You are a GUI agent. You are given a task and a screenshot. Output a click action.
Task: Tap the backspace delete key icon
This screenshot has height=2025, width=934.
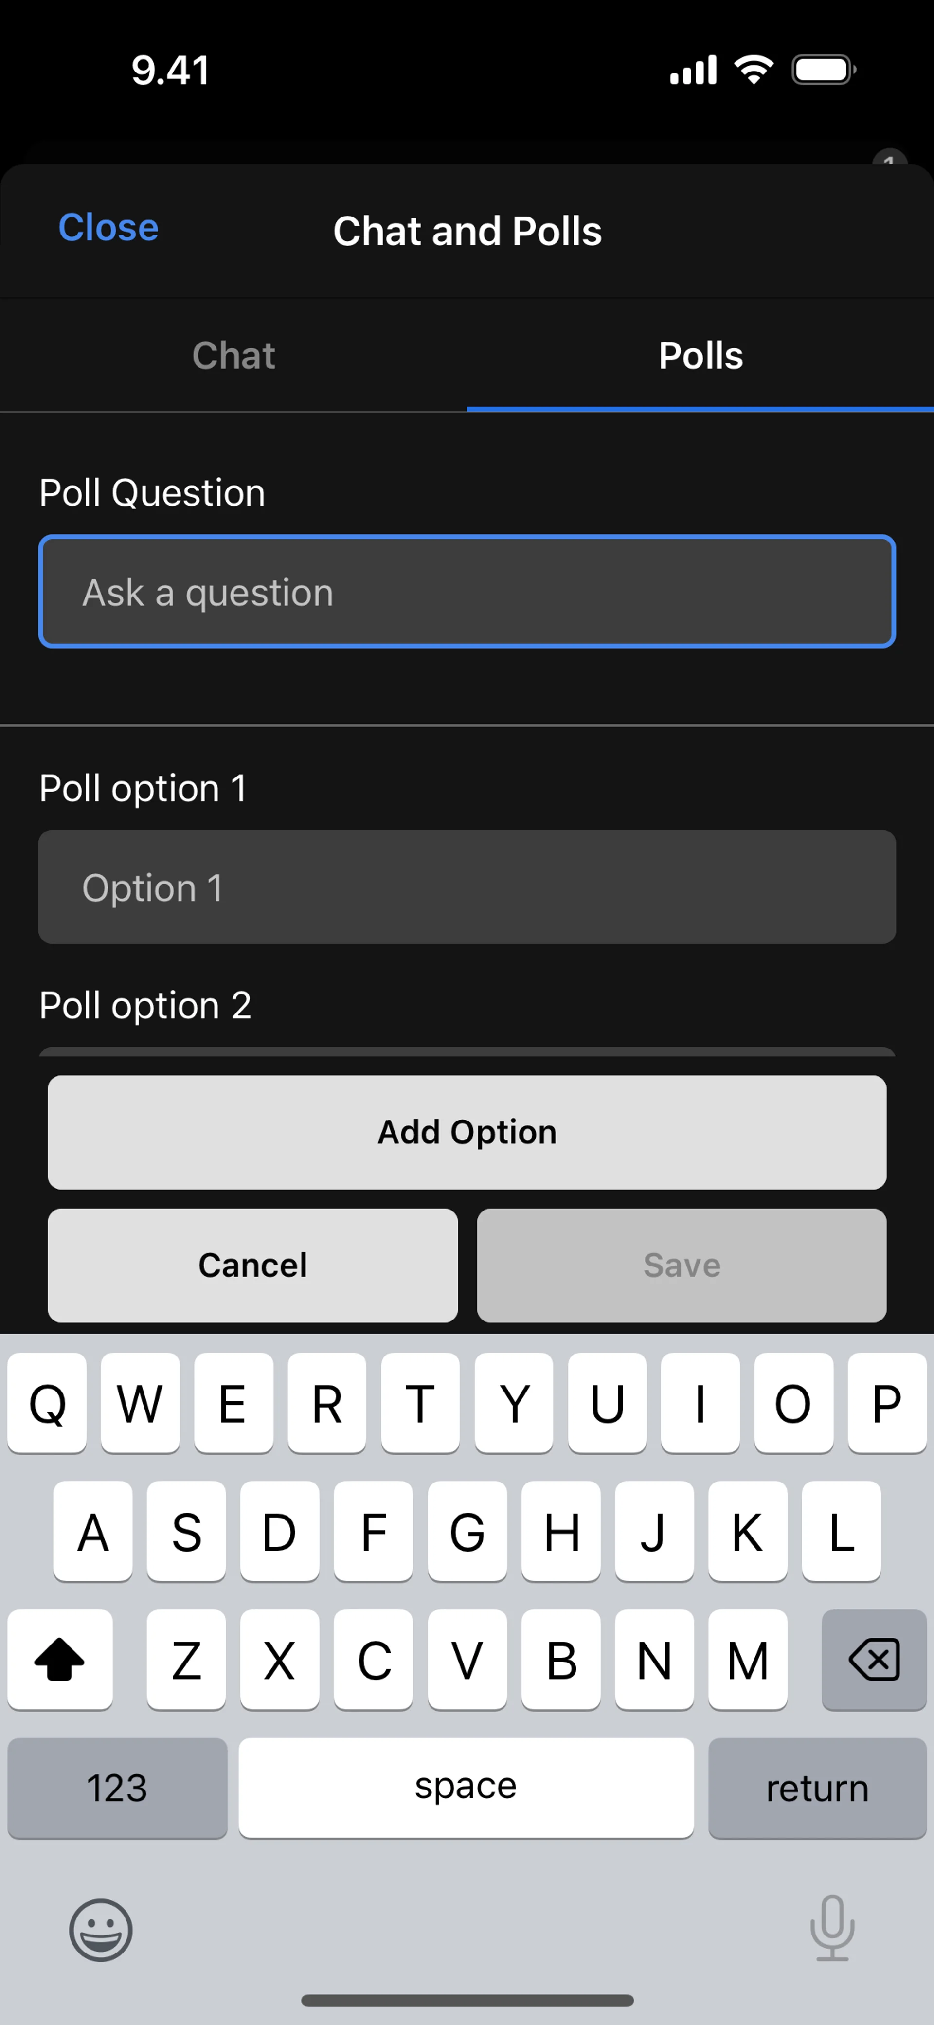(x=874, y=1659)
